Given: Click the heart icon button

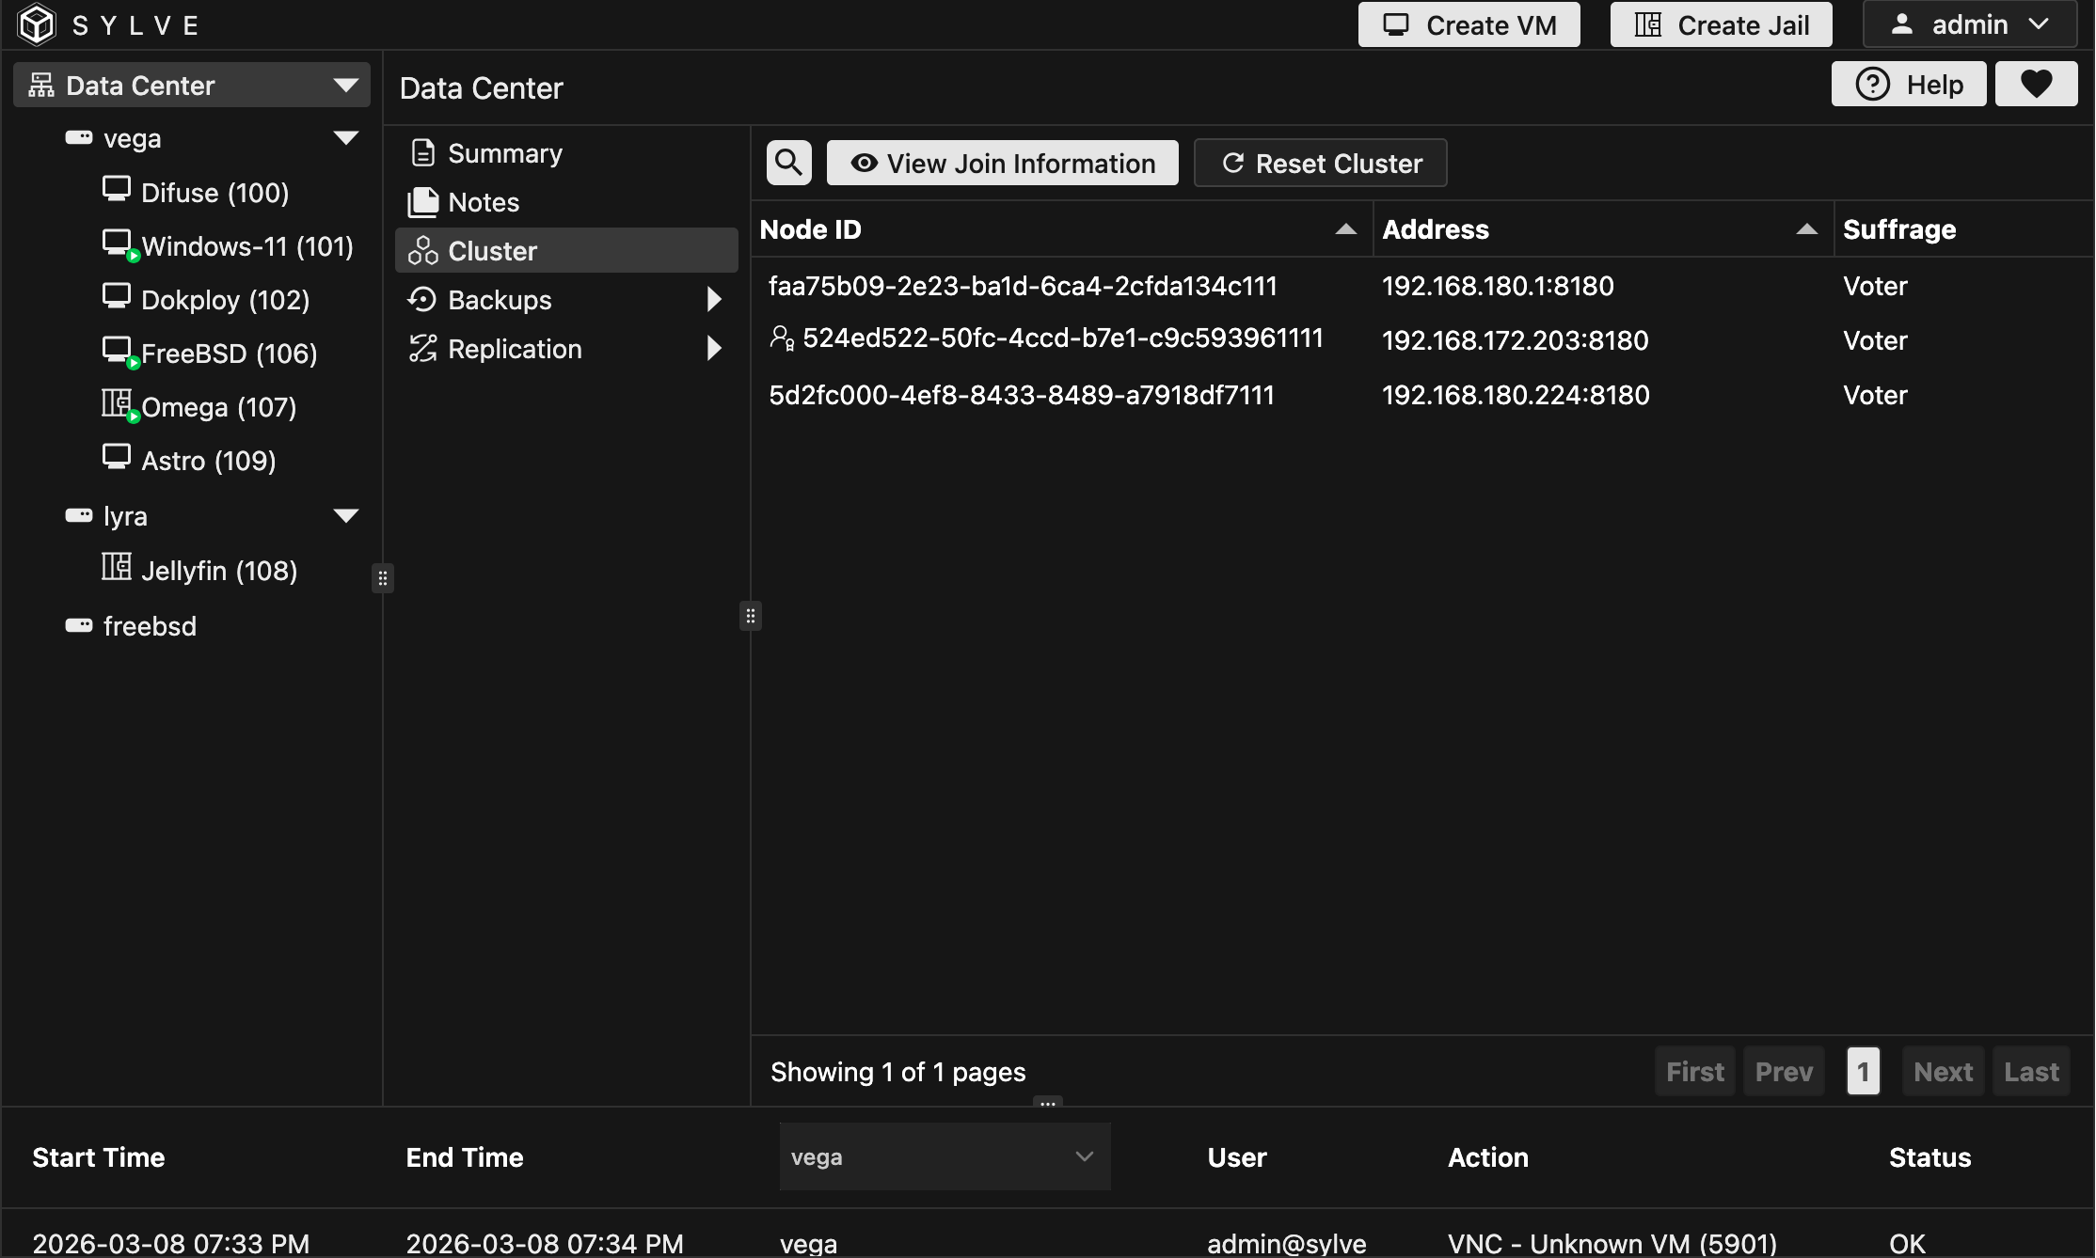Looking at the screenshot, I should 2036,85.
